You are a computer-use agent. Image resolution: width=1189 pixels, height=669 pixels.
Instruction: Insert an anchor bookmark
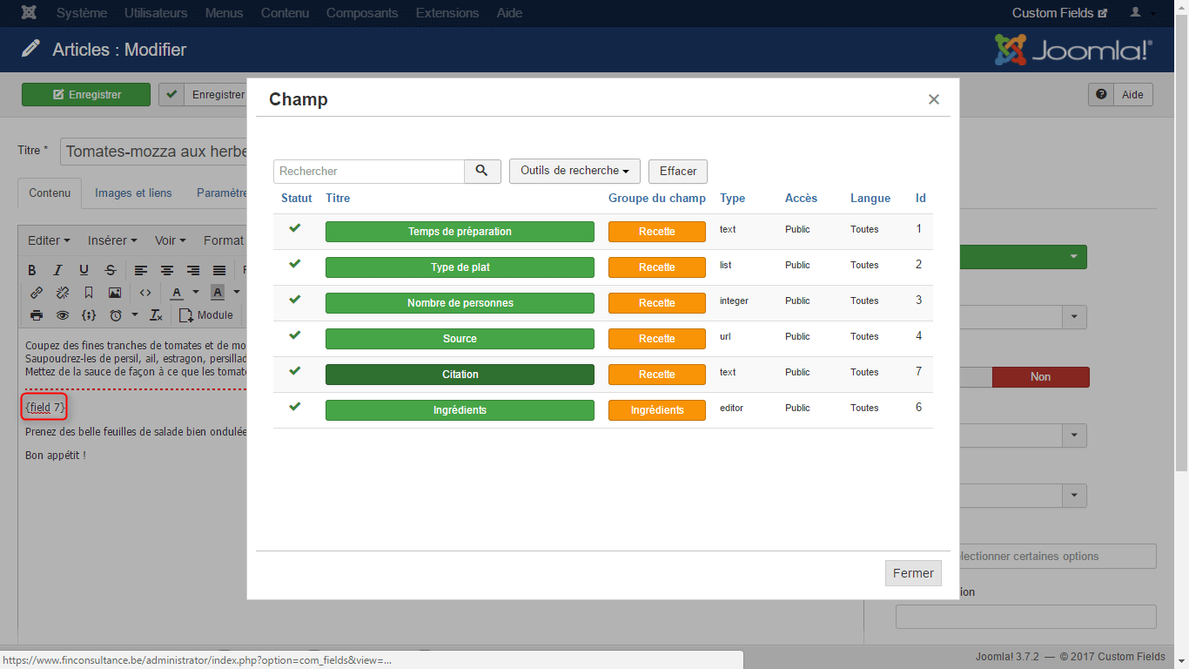89,293
